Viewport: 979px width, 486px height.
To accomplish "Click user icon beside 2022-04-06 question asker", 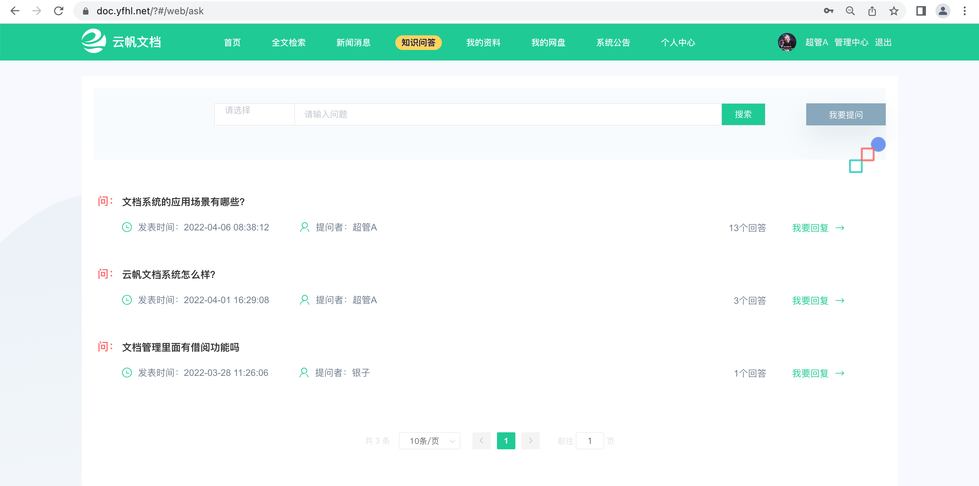I will tap(304, 227).
